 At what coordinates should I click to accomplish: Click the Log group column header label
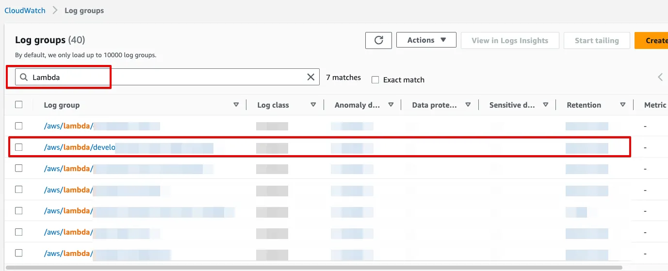62,105
